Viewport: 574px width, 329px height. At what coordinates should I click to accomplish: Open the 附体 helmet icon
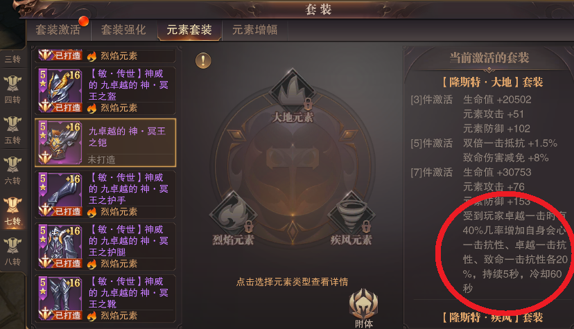[x=363, y=303]
